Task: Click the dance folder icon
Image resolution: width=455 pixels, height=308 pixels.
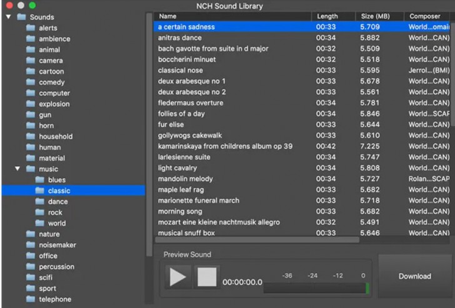Action: 40,201
